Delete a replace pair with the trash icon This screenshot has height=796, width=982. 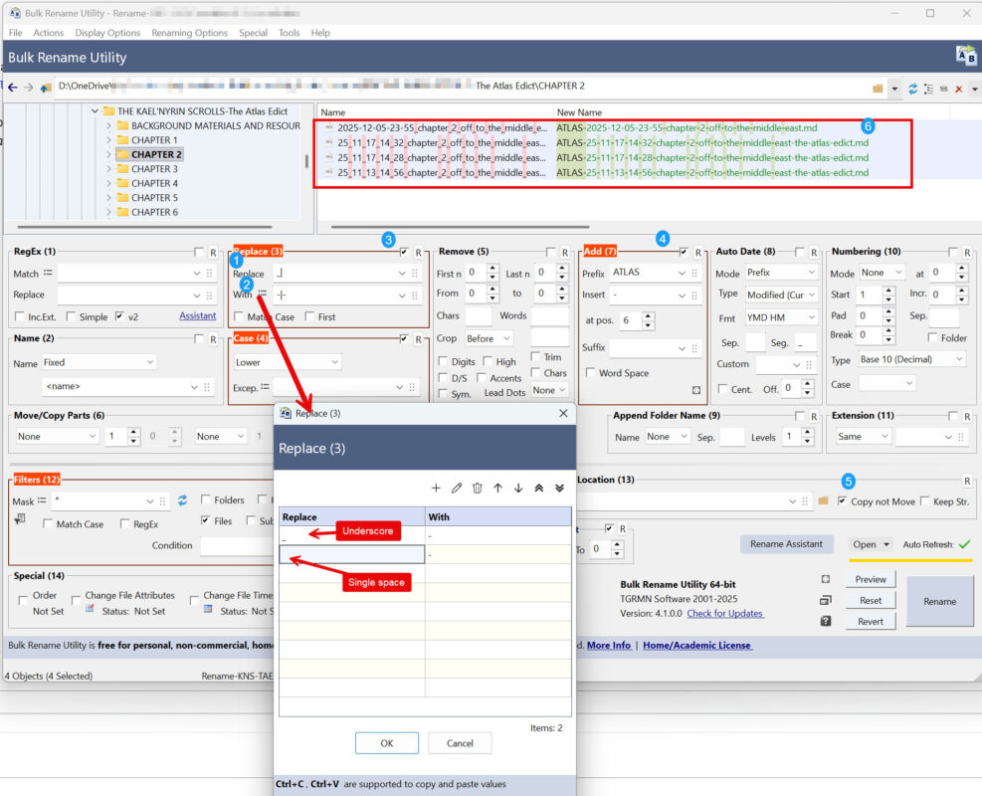[478, 488]
